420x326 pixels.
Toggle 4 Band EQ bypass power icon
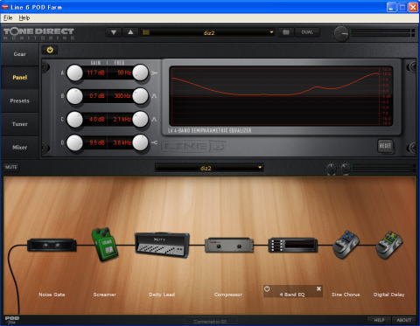(x=267, y=288)
